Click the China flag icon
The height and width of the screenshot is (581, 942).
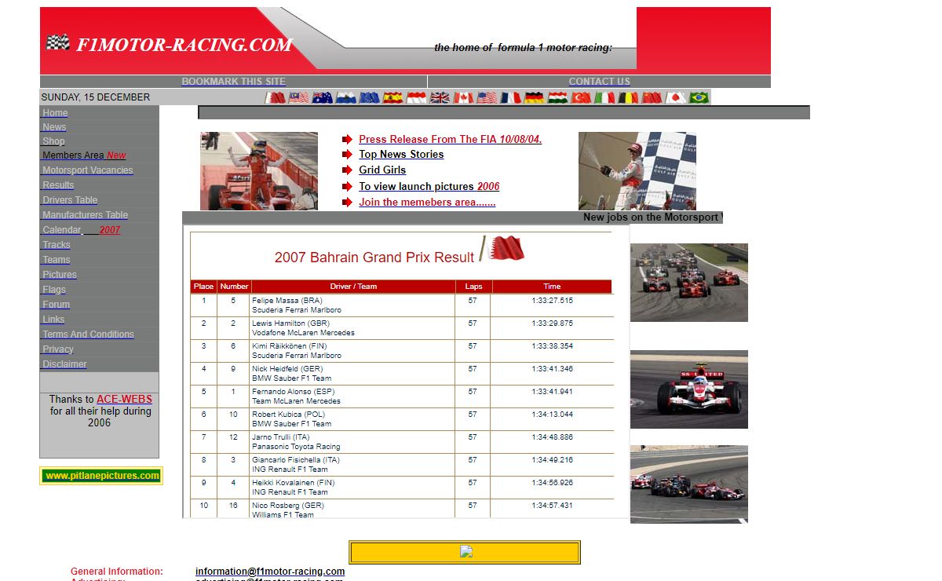pyautogui.click(x=652, y=98)
